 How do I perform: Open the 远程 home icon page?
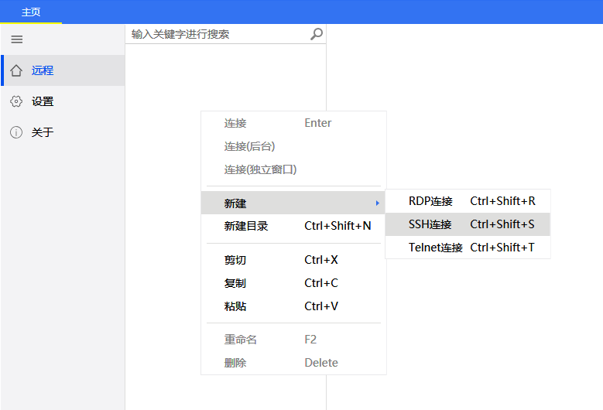coord(16,70)
